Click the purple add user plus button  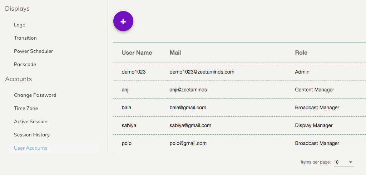point(123,21)
